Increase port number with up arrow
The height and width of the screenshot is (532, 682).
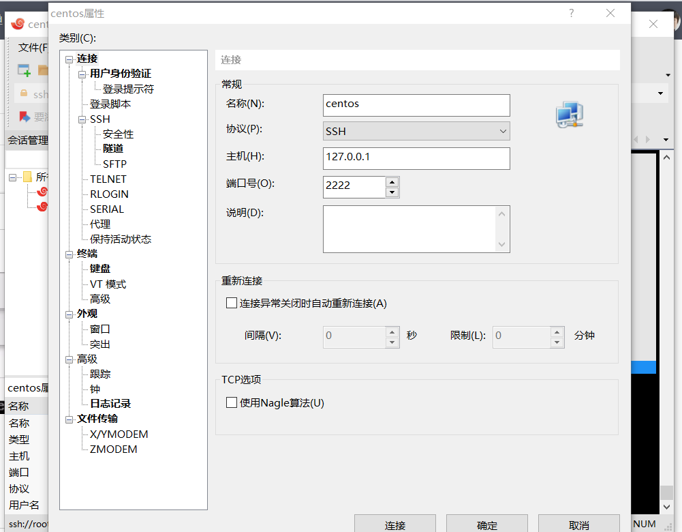pyautogui.click(x=392, y=182)
